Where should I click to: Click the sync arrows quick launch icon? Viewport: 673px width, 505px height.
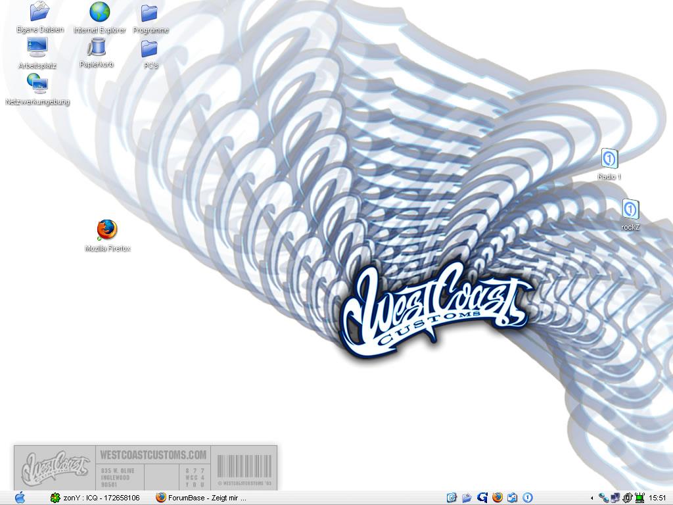pyautogui.click(x=513, y=498)
